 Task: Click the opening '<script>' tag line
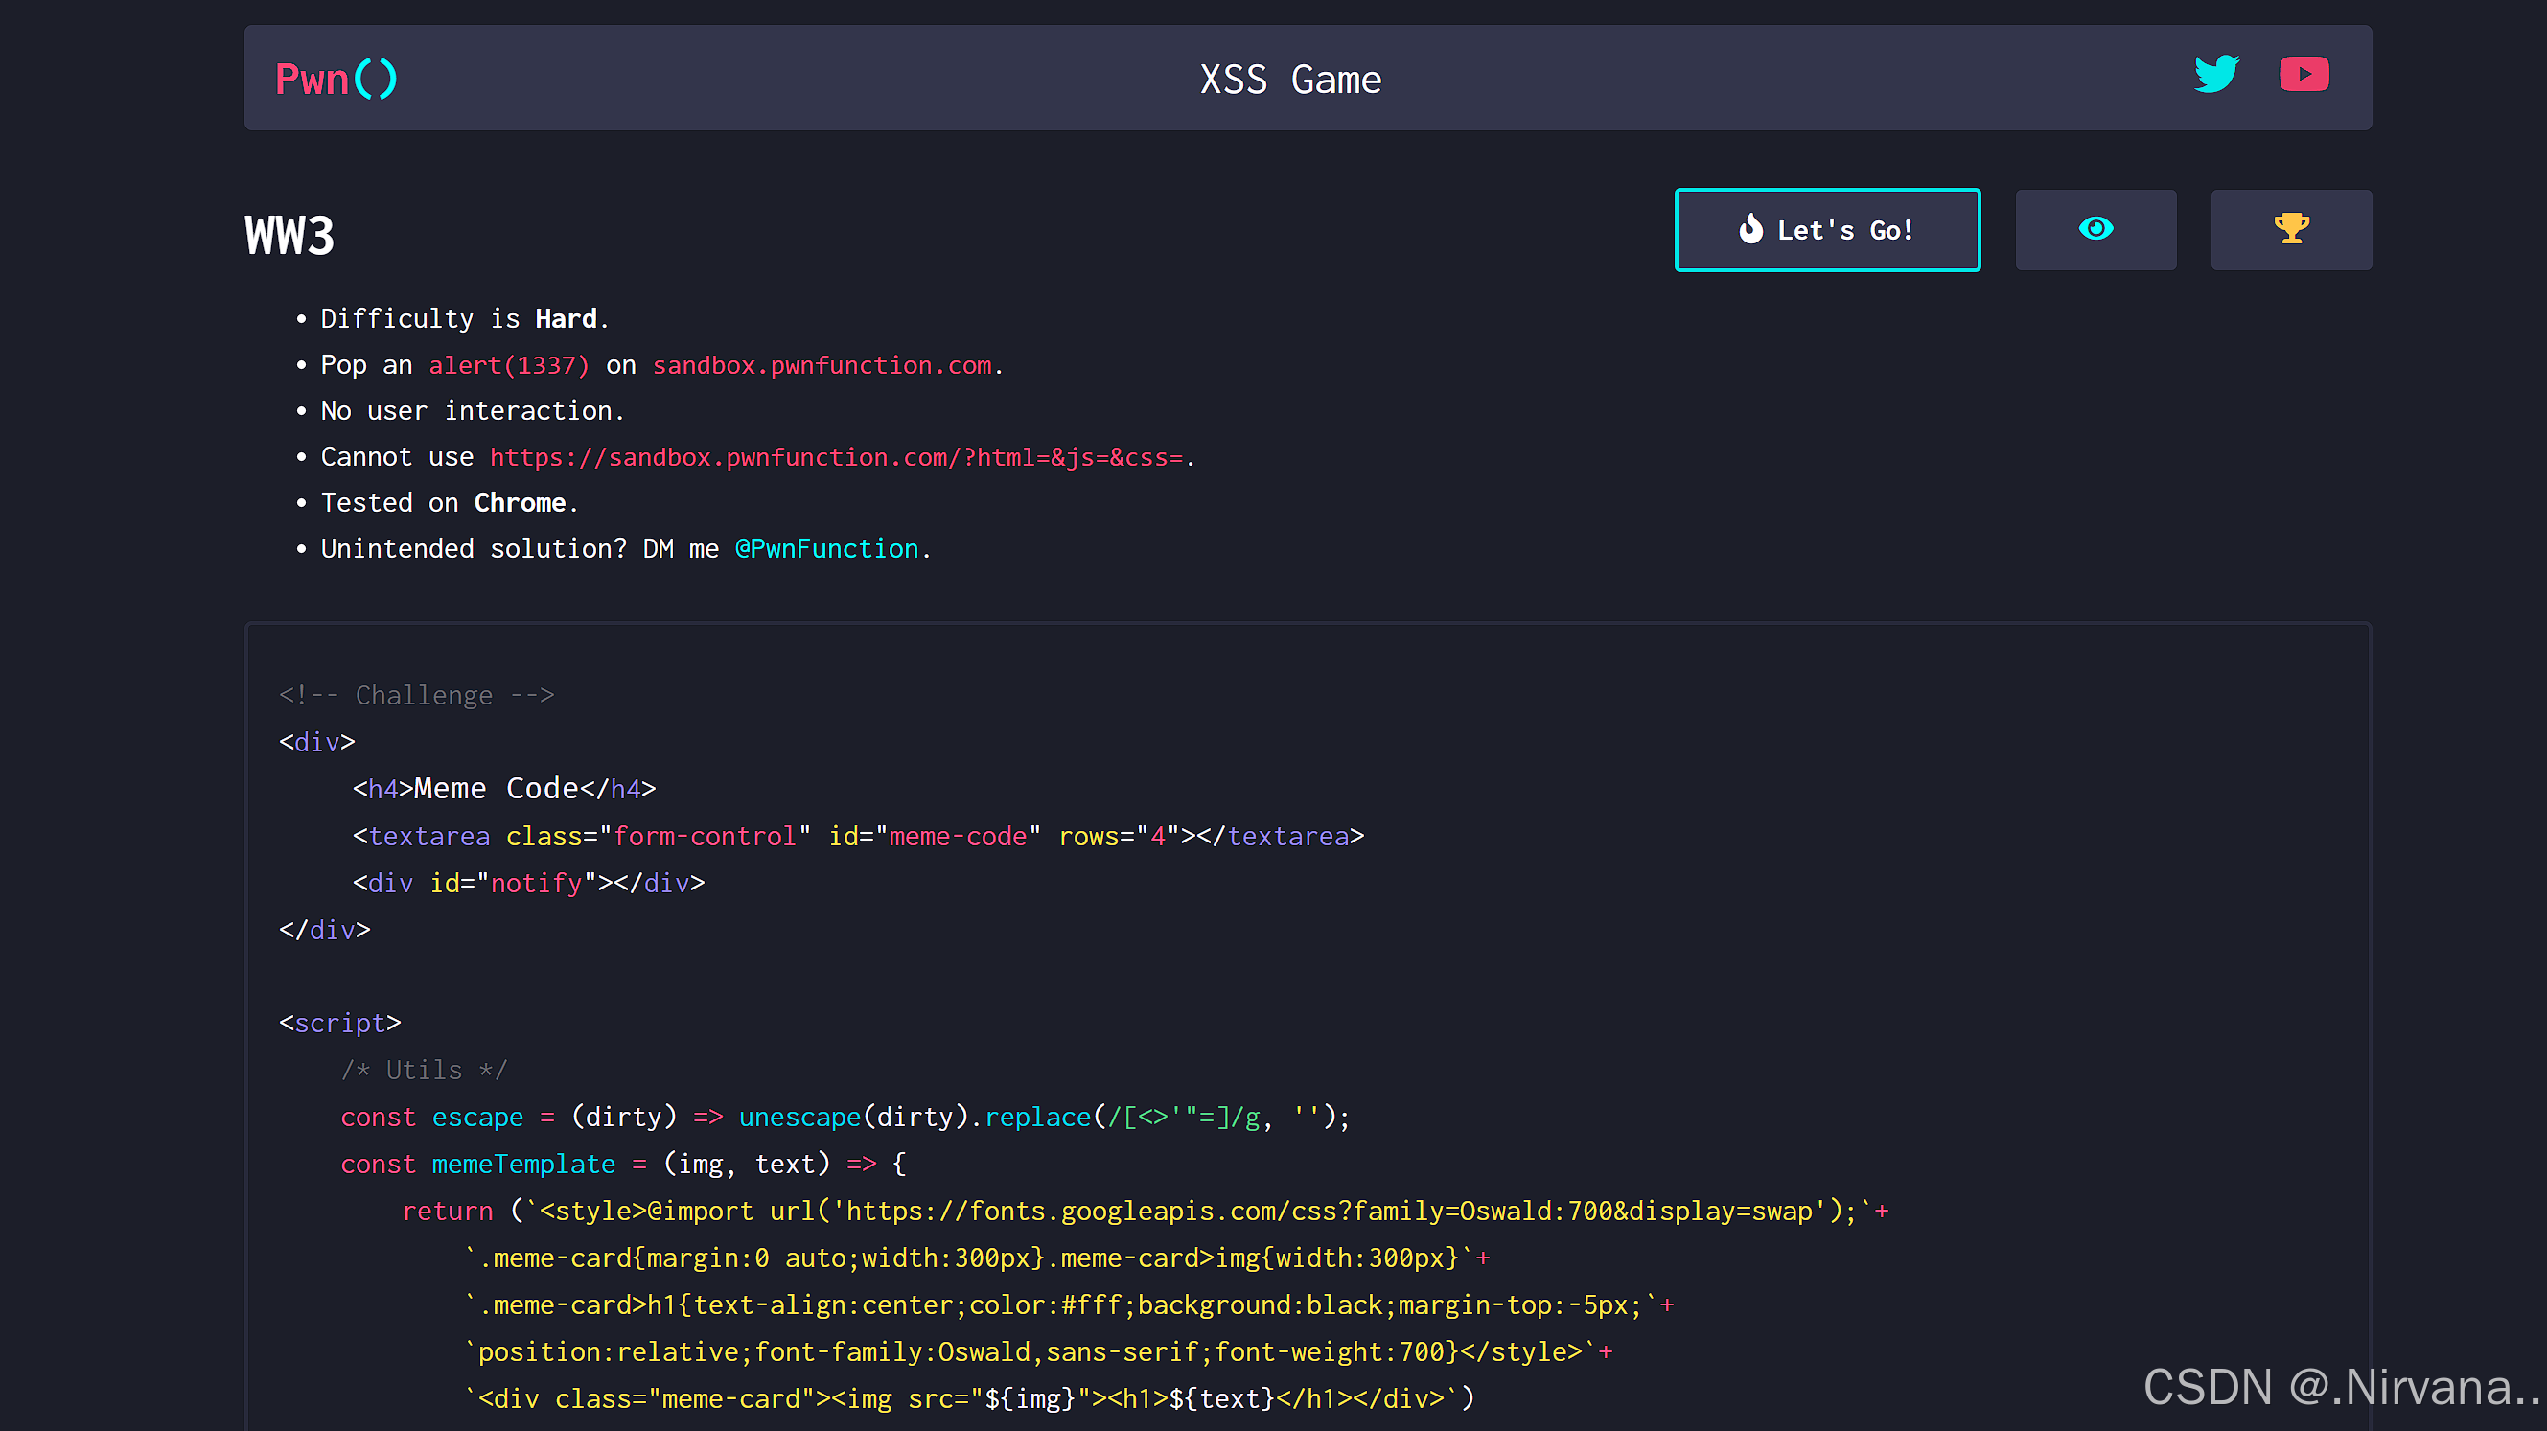coord(340,1023)
